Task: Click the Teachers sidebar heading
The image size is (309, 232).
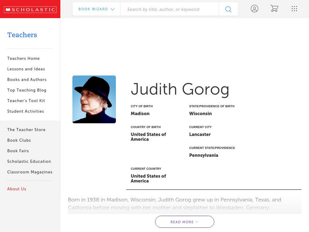Action: pyautogui.click(x=22, y=35)
